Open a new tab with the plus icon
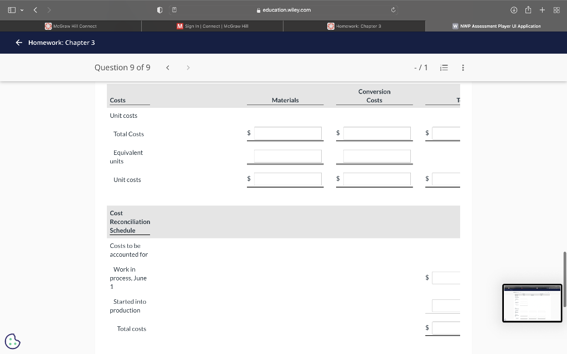This screenshot has width=567, height=354. (542, 10)
